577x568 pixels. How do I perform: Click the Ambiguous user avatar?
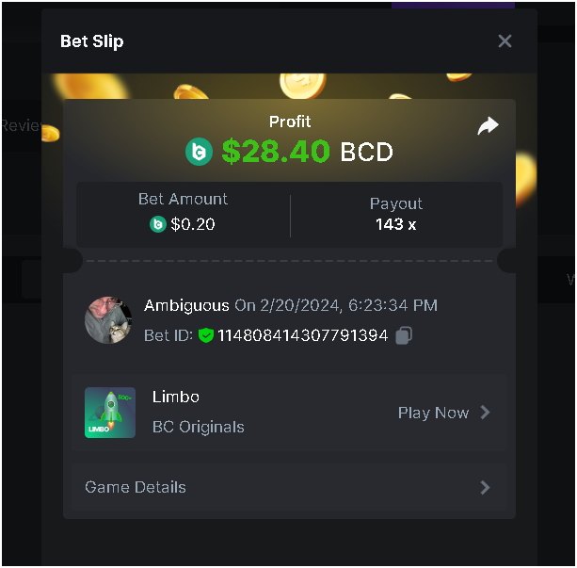tap(108, 319)
